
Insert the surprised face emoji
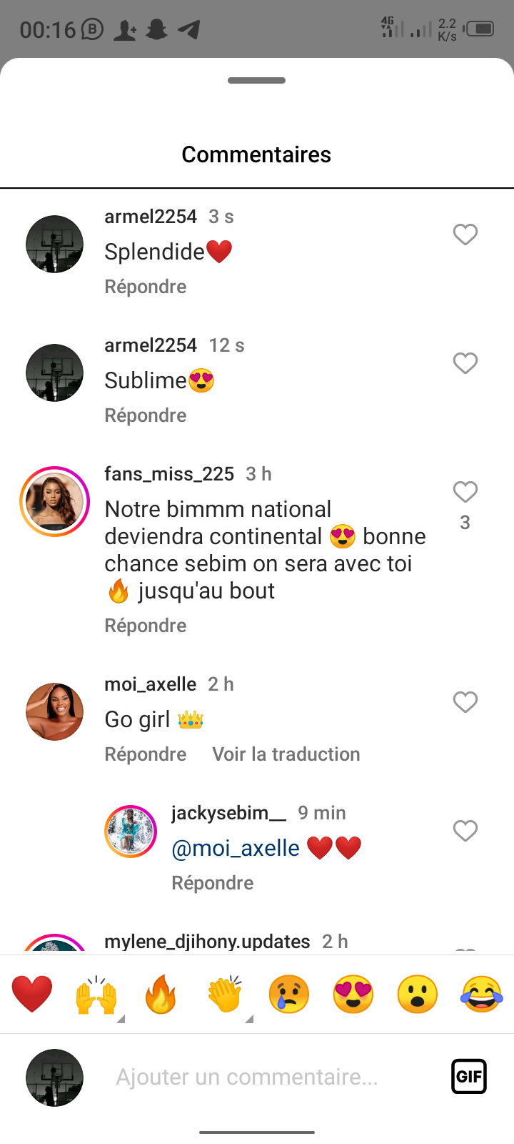point(418,994)
